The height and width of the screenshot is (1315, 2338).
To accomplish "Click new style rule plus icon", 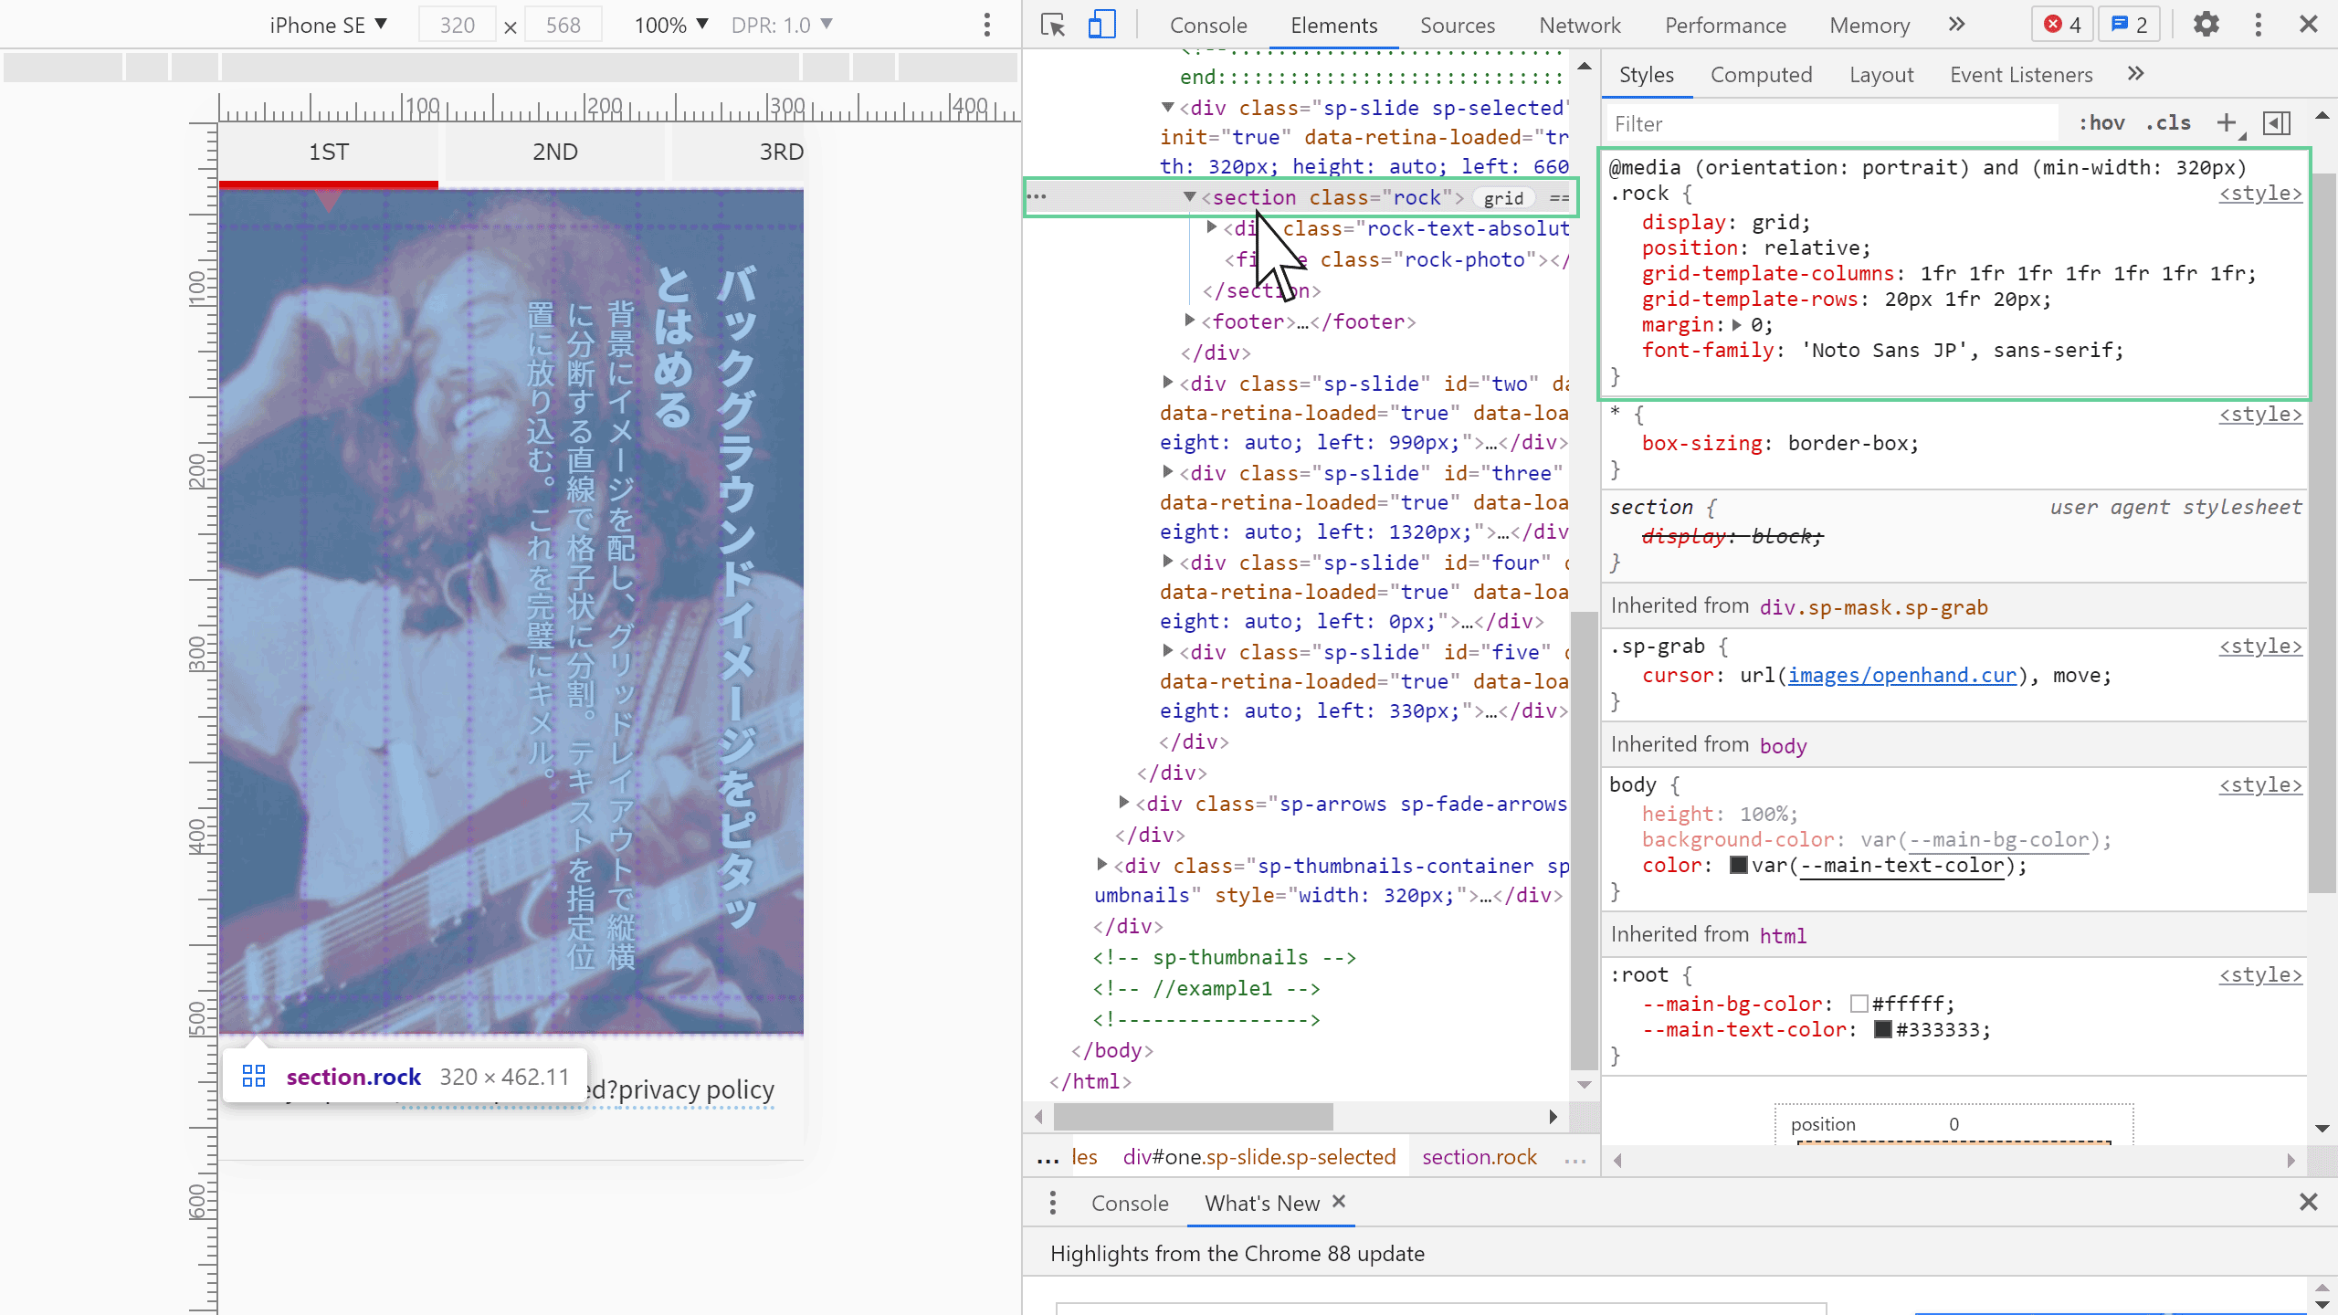I will pyautogui.click(x=2227, y=122).
